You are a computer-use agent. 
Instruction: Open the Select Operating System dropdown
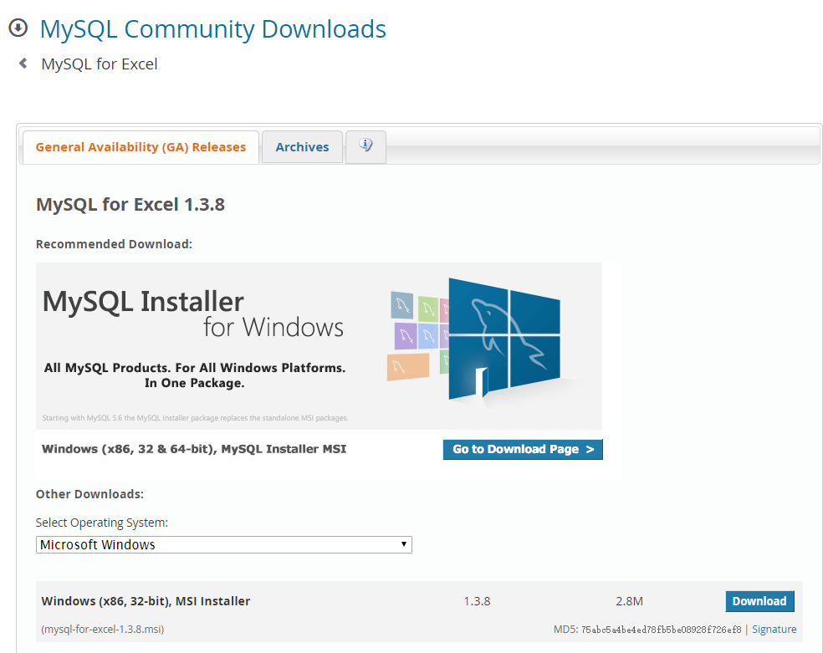click(223, 544)
